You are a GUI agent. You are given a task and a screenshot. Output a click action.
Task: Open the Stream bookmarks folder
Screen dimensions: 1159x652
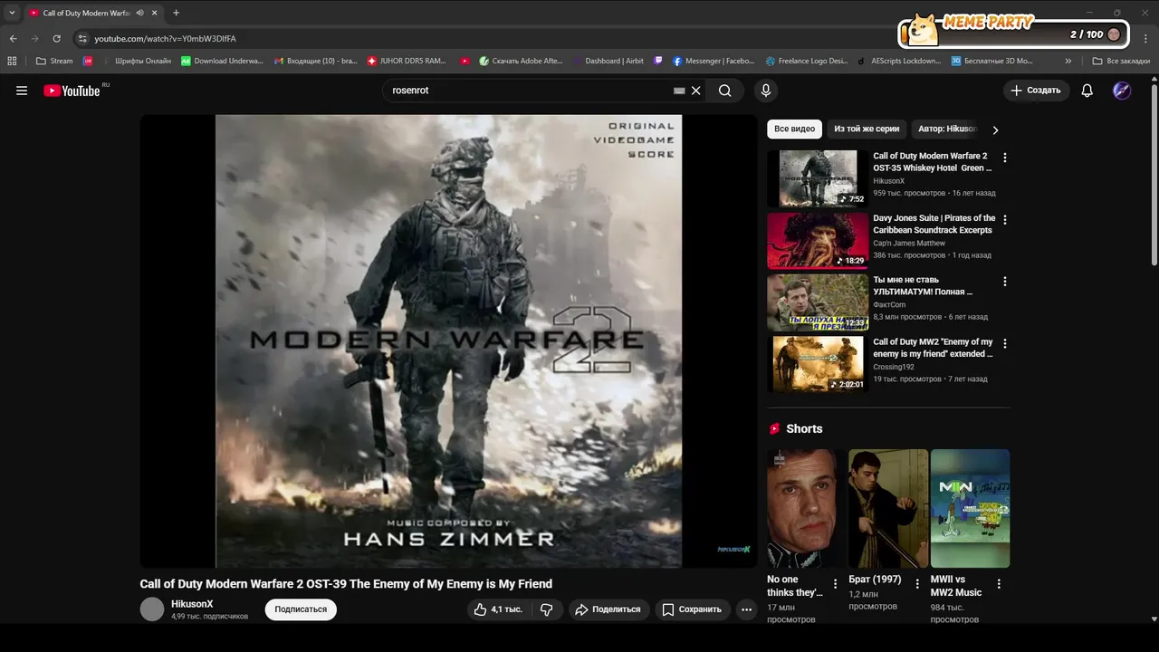(54, 61)
